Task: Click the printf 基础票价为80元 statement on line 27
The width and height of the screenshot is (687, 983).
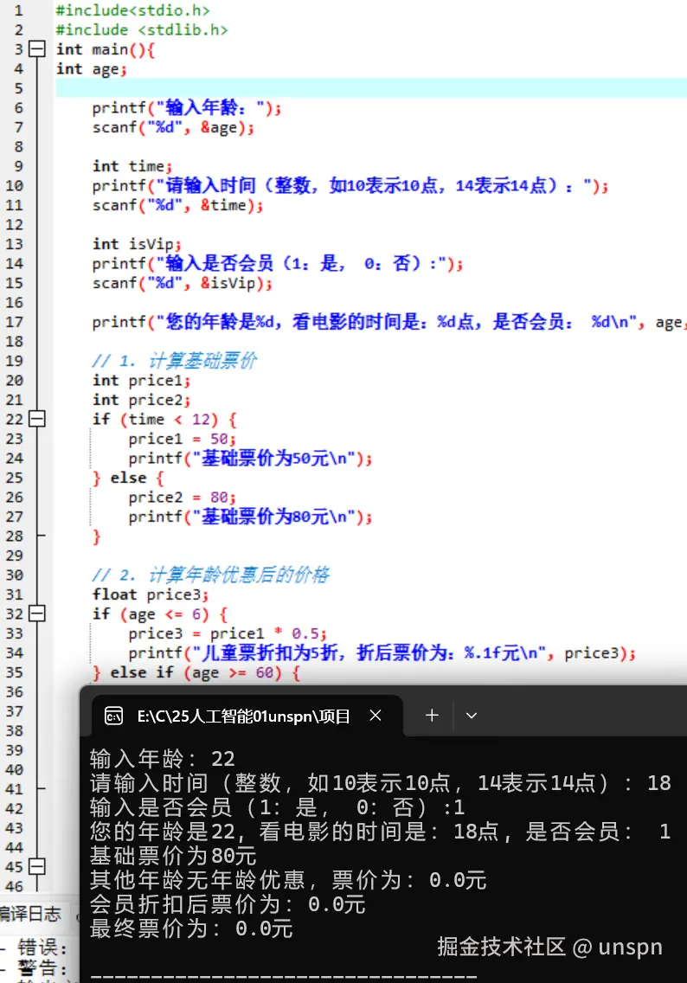Action: point(250,517)
